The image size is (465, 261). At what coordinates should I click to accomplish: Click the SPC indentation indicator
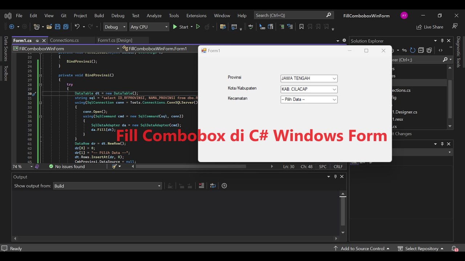click(323, 166)
